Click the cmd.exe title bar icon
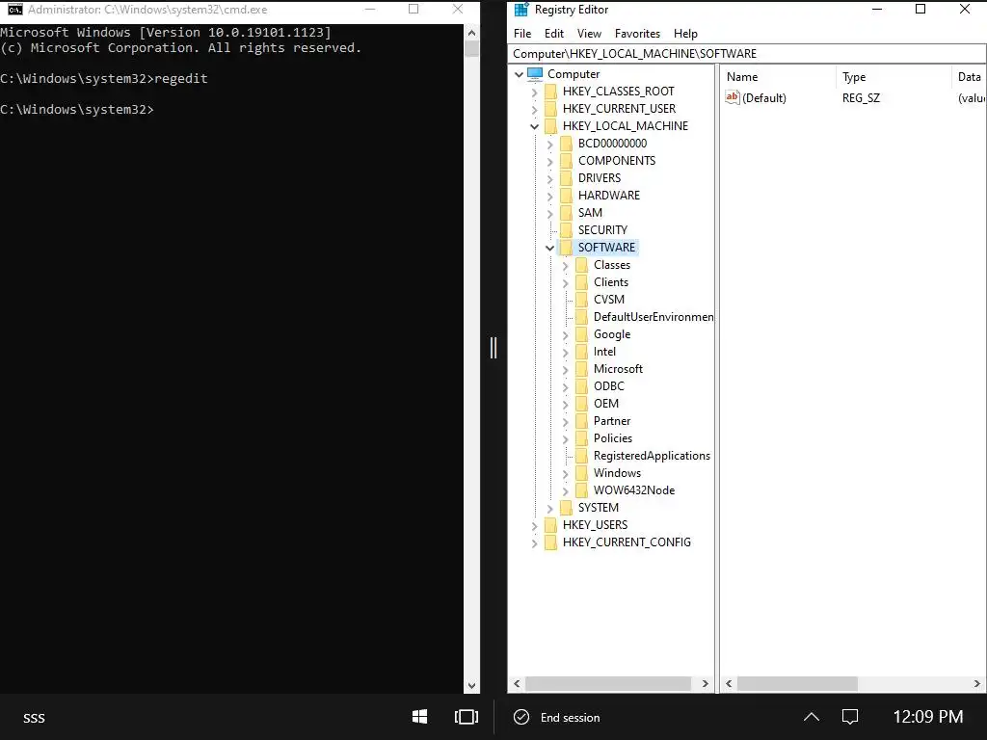Screen dimensions: 987x740 (x=15, y=10)
